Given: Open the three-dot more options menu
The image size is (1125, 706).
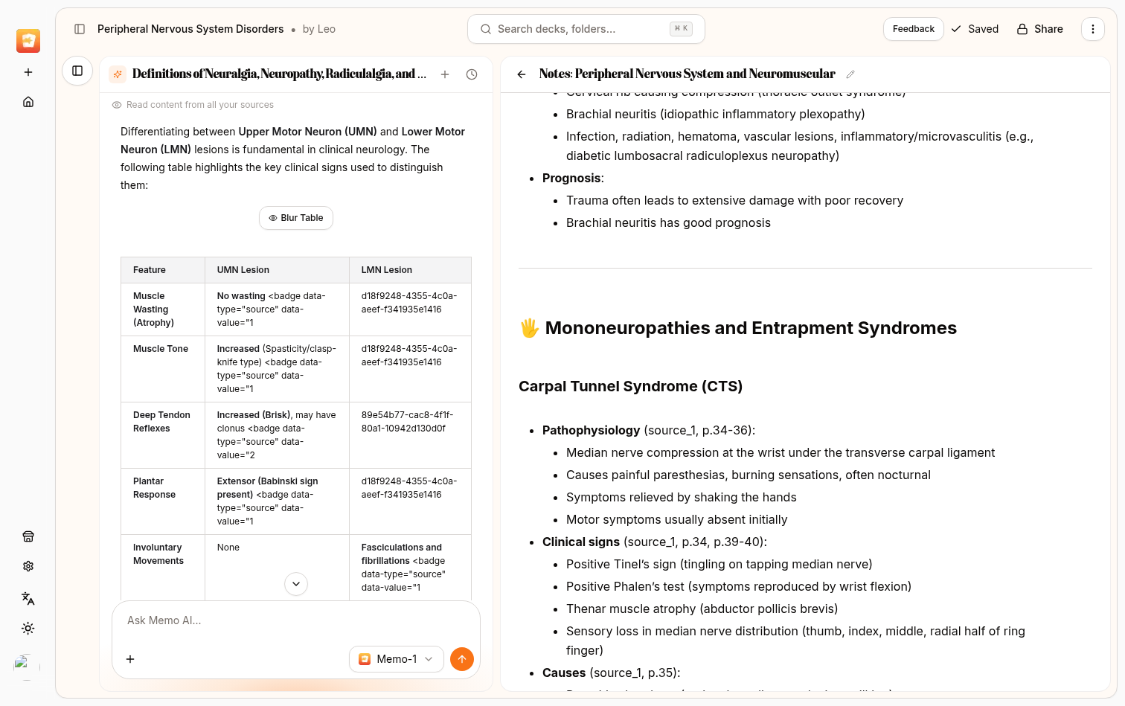Looking at the screenshot, I should point(1092,29).
